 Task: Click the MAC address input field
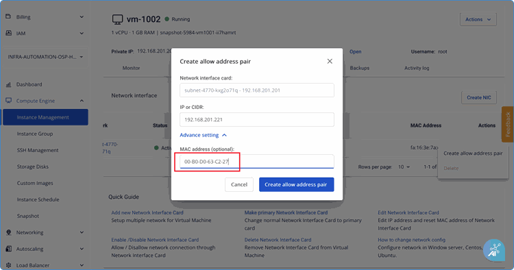coord(257,162)
